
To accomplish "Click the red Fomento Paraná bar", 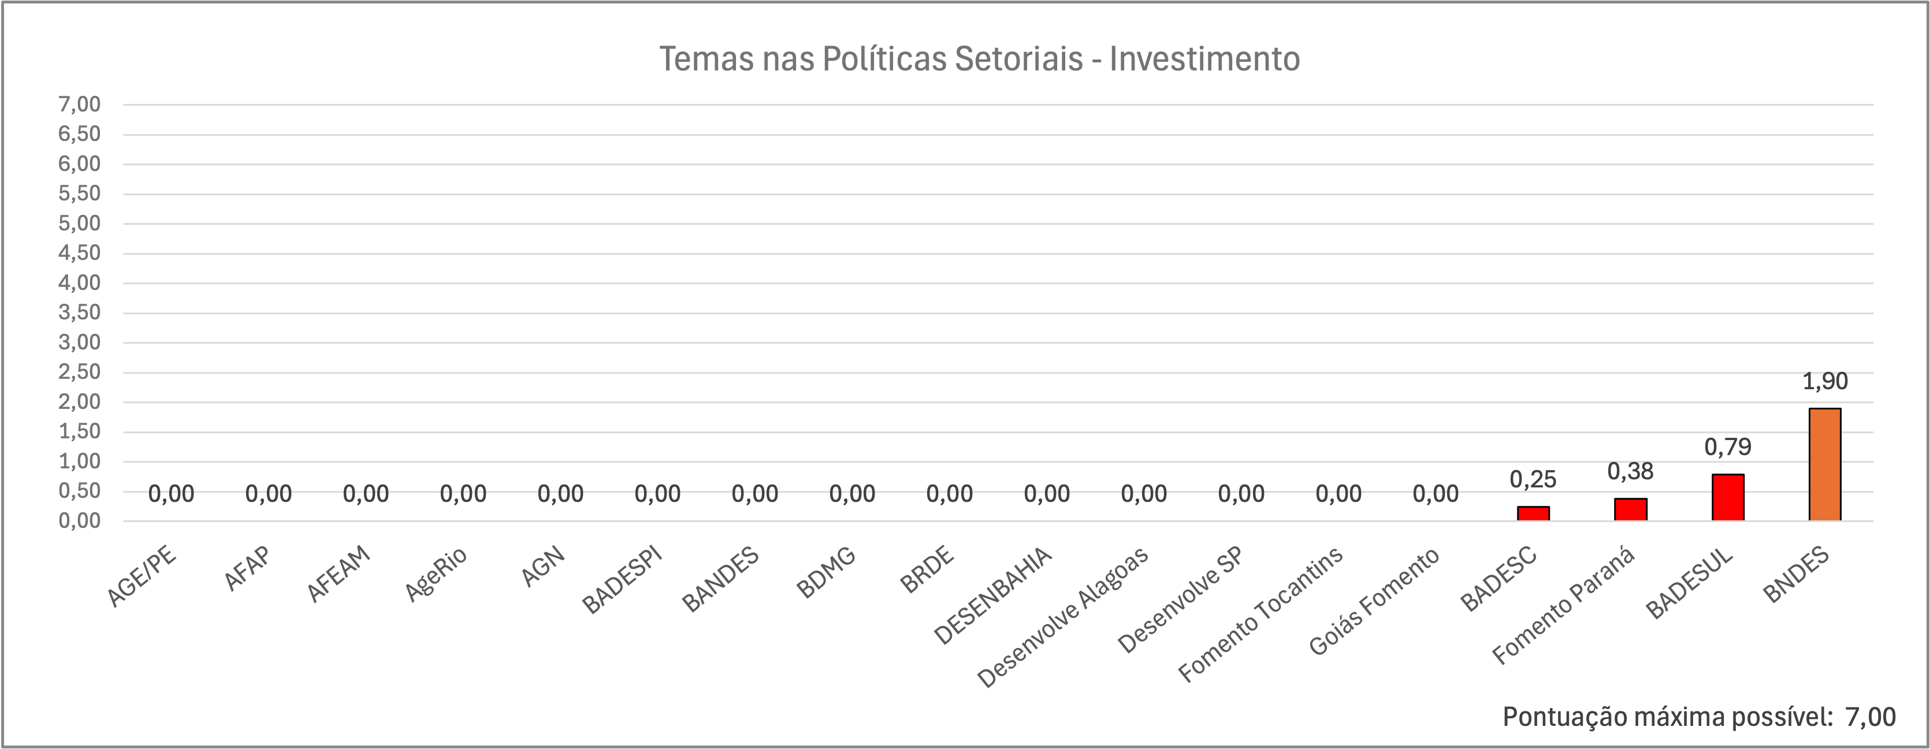I will pos(1630,509).
